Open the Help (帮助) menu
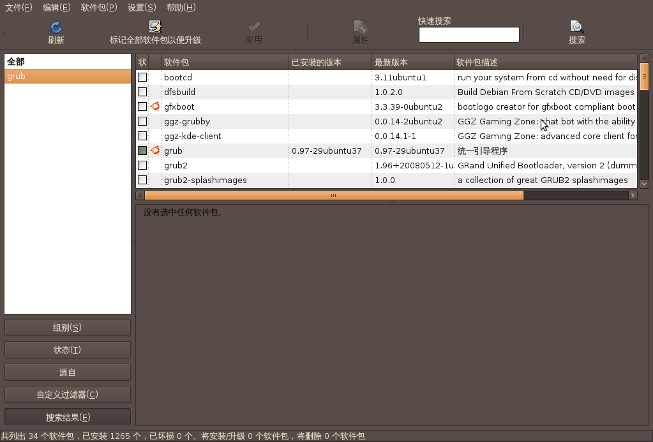This screenshot has height=442, width=653. [181, 8]
